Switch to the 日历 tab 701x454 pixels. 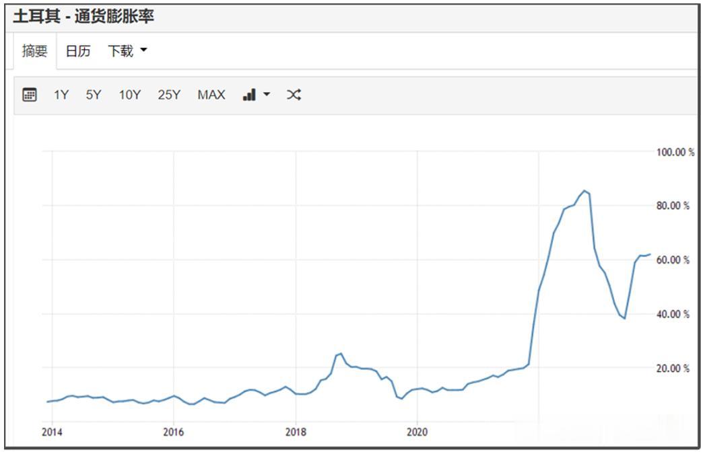[78, 51]
